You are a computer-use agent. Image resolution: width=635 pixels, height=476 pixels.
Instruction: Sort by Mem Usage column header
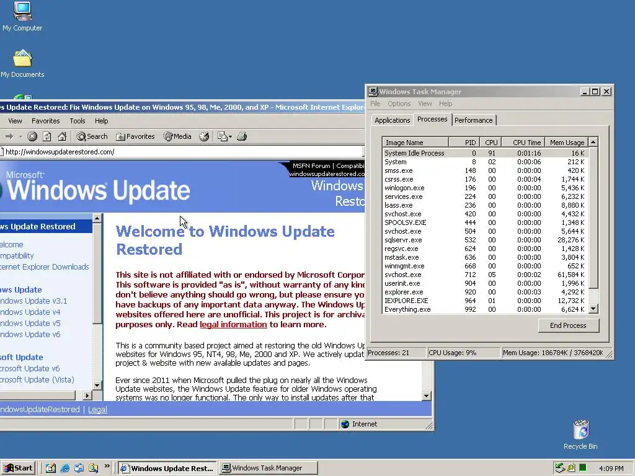(x=567, y=143)
